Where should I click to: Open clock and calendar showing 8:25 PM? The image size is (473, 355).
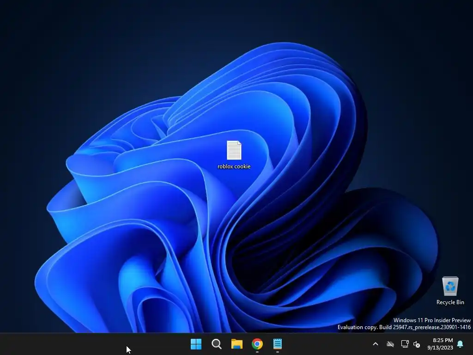(440, 344)
